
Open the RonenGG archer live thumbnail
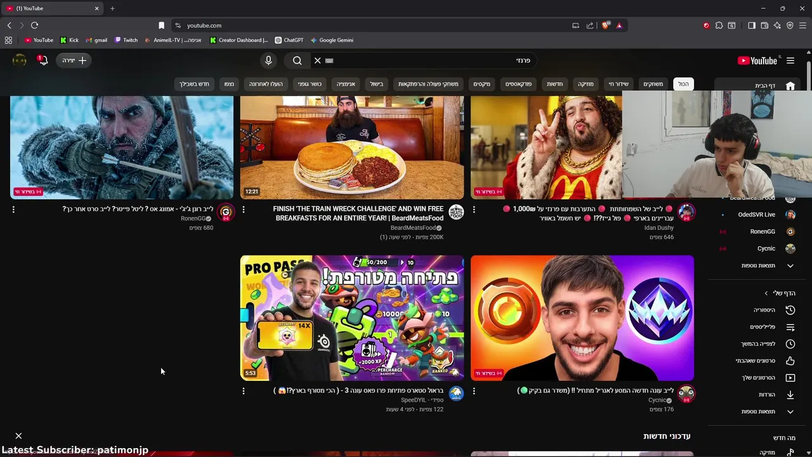point(122,147)
